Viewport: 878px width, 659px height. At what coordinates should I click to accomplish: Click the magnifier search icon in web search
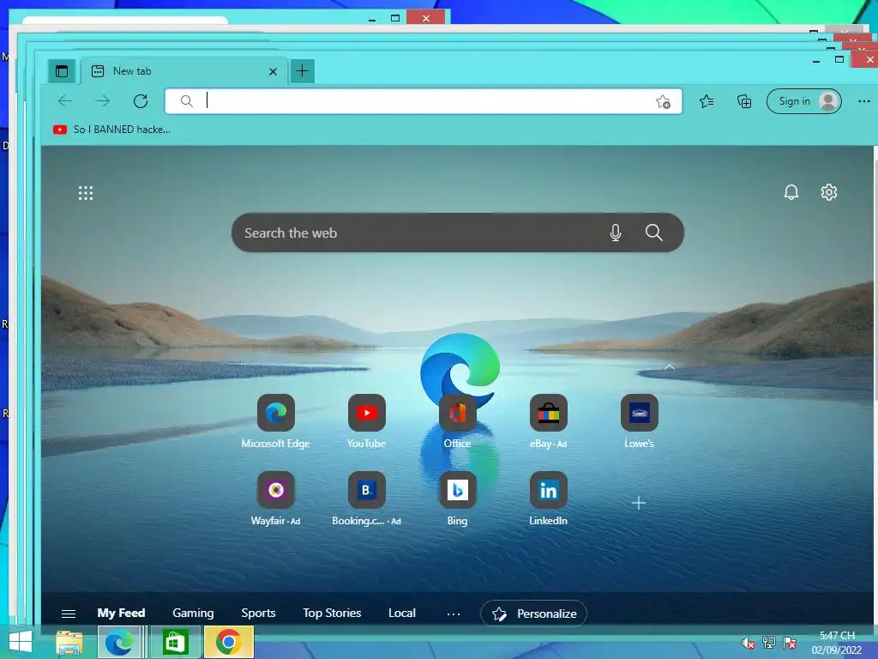[654, 233]
